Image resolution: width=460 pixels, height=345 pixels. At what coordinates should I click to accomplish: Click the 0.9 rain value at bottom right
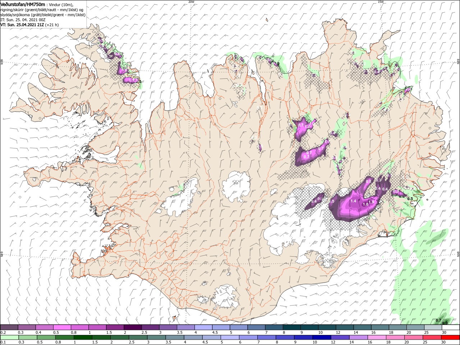coord(445,323)
